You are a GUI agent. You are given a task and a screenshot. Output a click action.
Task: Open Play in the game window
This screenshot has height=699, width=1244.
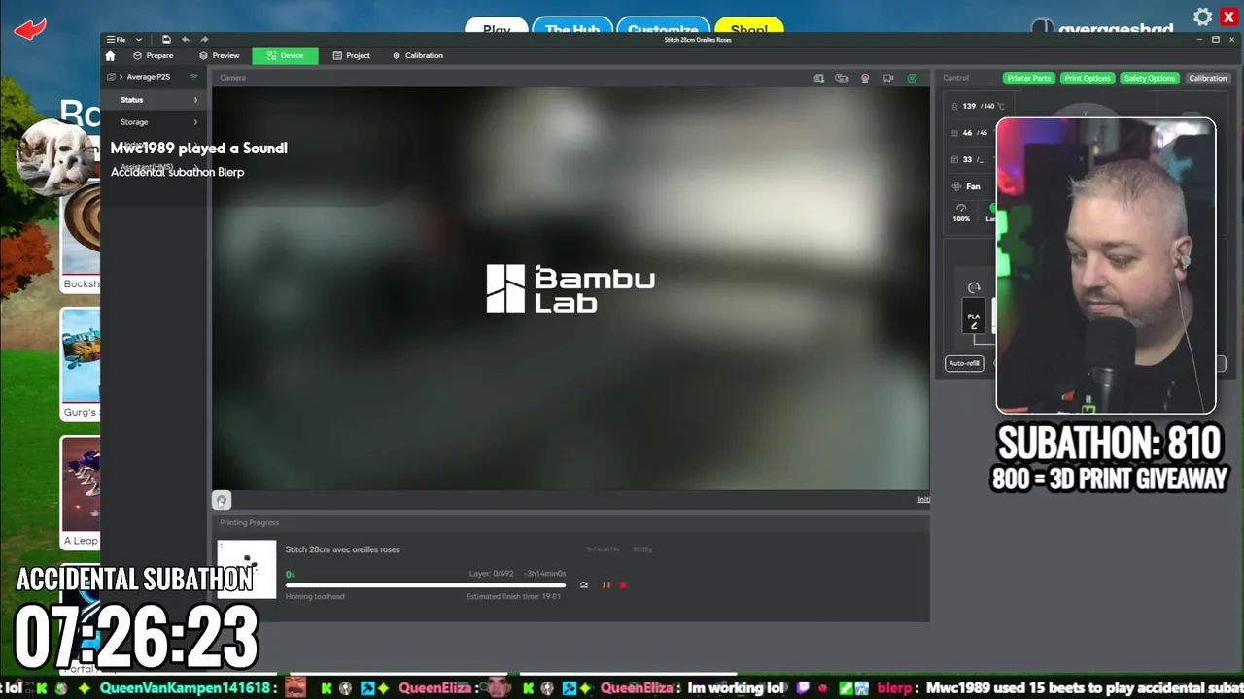click(x=497, y=29)
